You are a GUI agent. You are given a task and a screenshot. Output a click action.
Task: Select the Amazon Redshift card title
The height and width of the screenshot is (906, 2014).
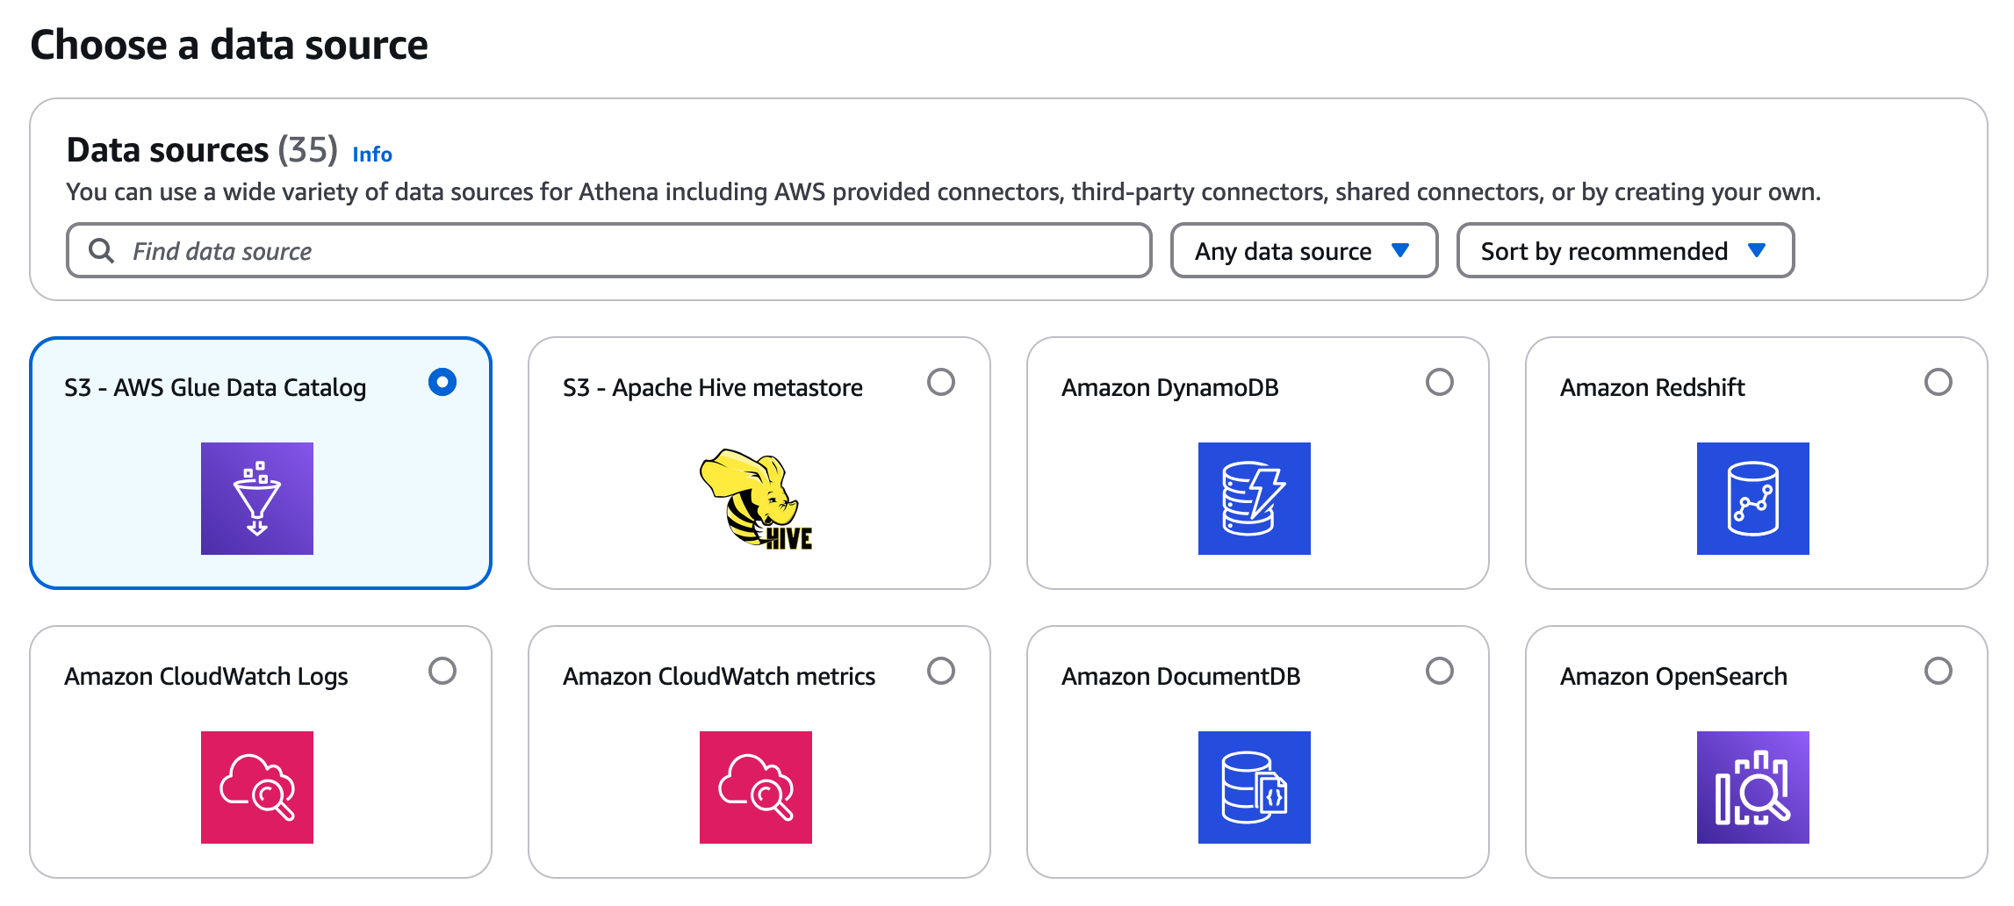tap(1652, 387)
